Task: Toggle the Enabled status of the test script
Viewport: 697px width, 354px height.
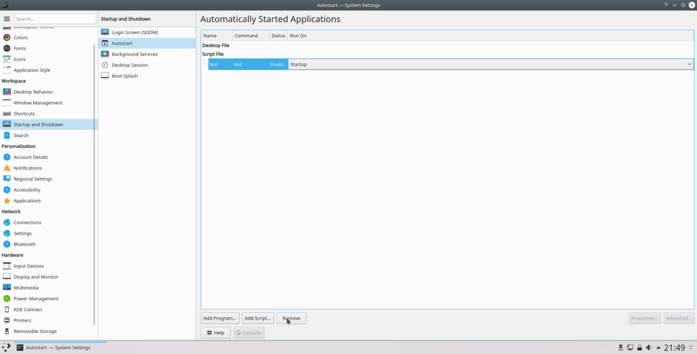Action: pos(278,64)
